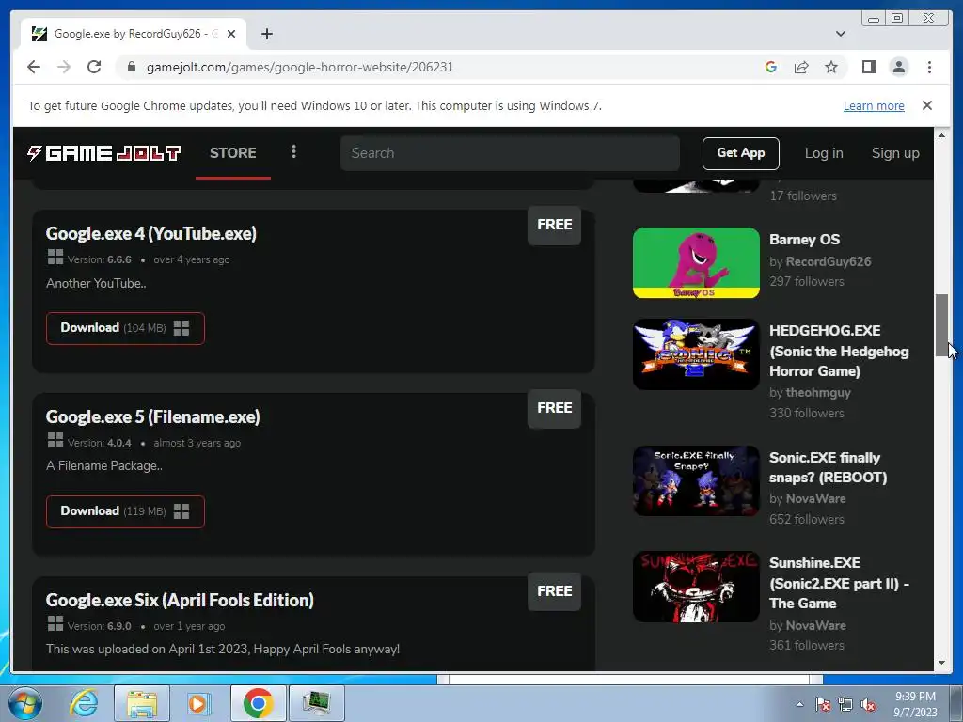Open the STORE tab
The width and height of the screenshot is (963, 722).
[x=233, y=153]
